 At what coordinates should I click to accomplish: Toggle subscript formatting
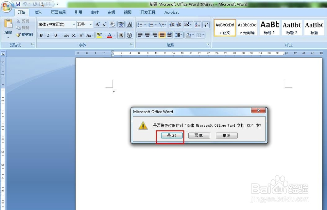74,35
